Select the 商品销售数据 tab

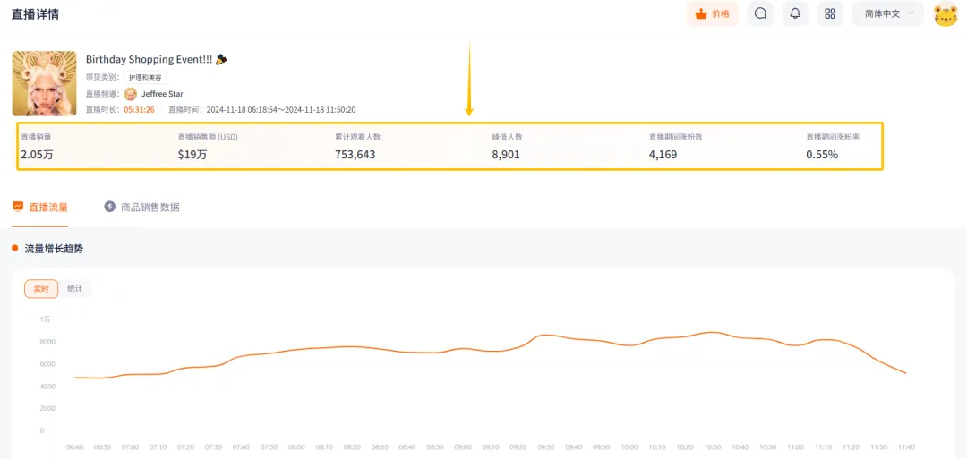click(x=141, y=207)
